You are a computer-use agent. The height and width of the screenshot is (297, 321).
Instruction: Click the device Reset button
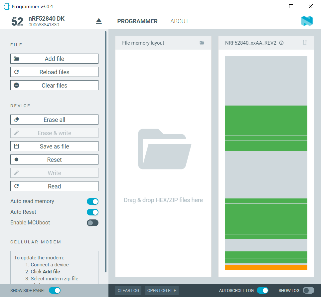54,159
